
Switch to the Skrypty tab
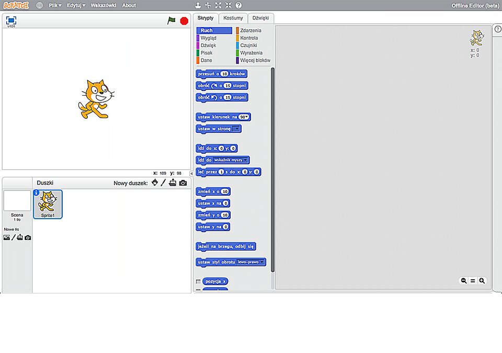coord(206,18)
